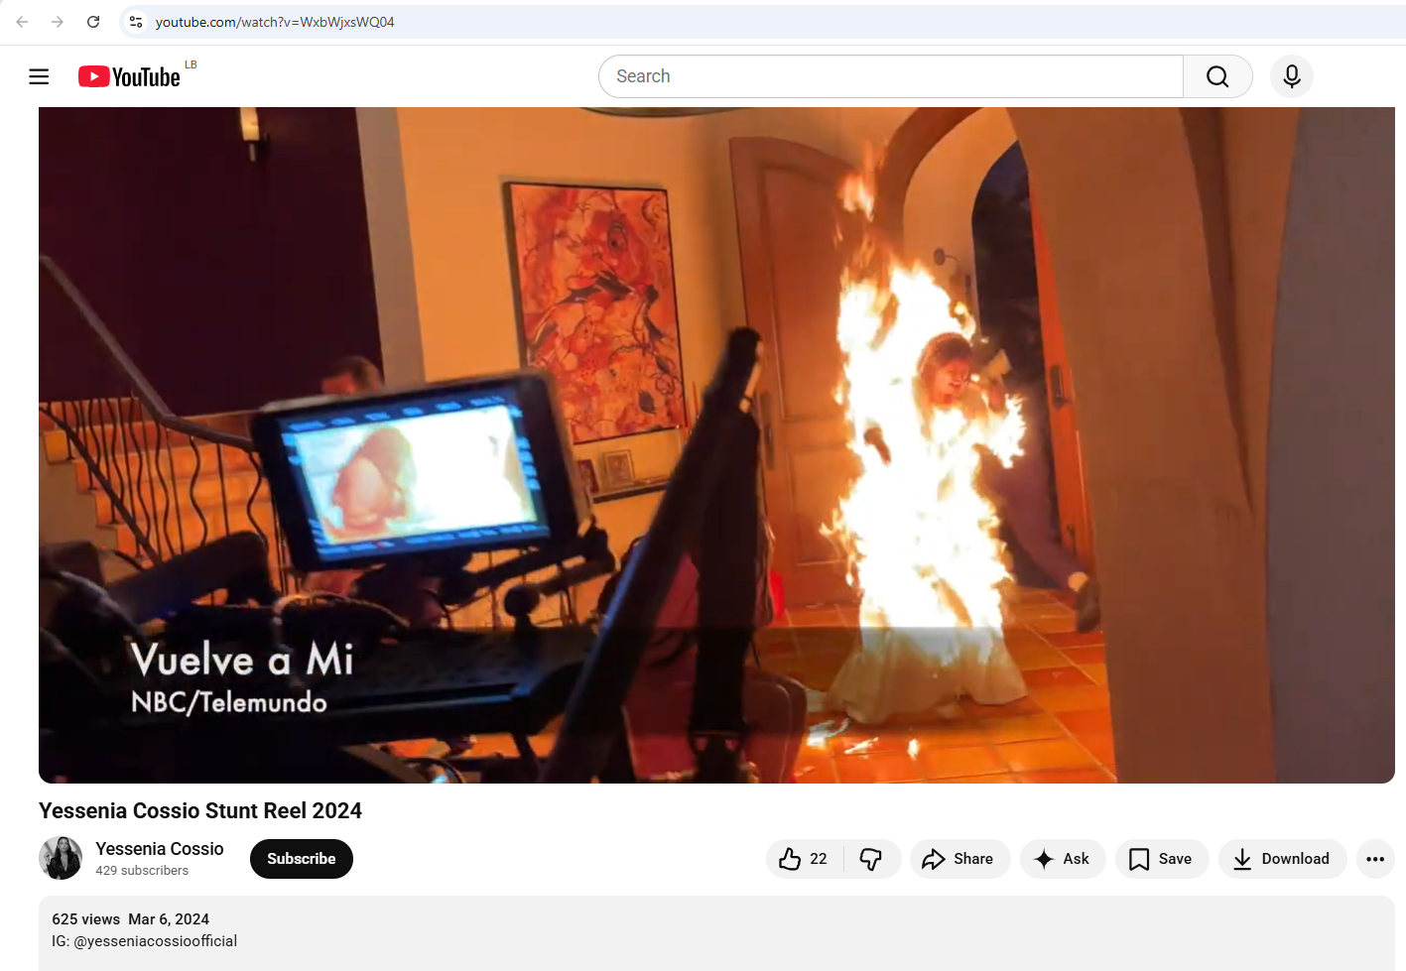View site information icon in address bar
This screenshot has height=971, width=1406.
tap(136, 22)
